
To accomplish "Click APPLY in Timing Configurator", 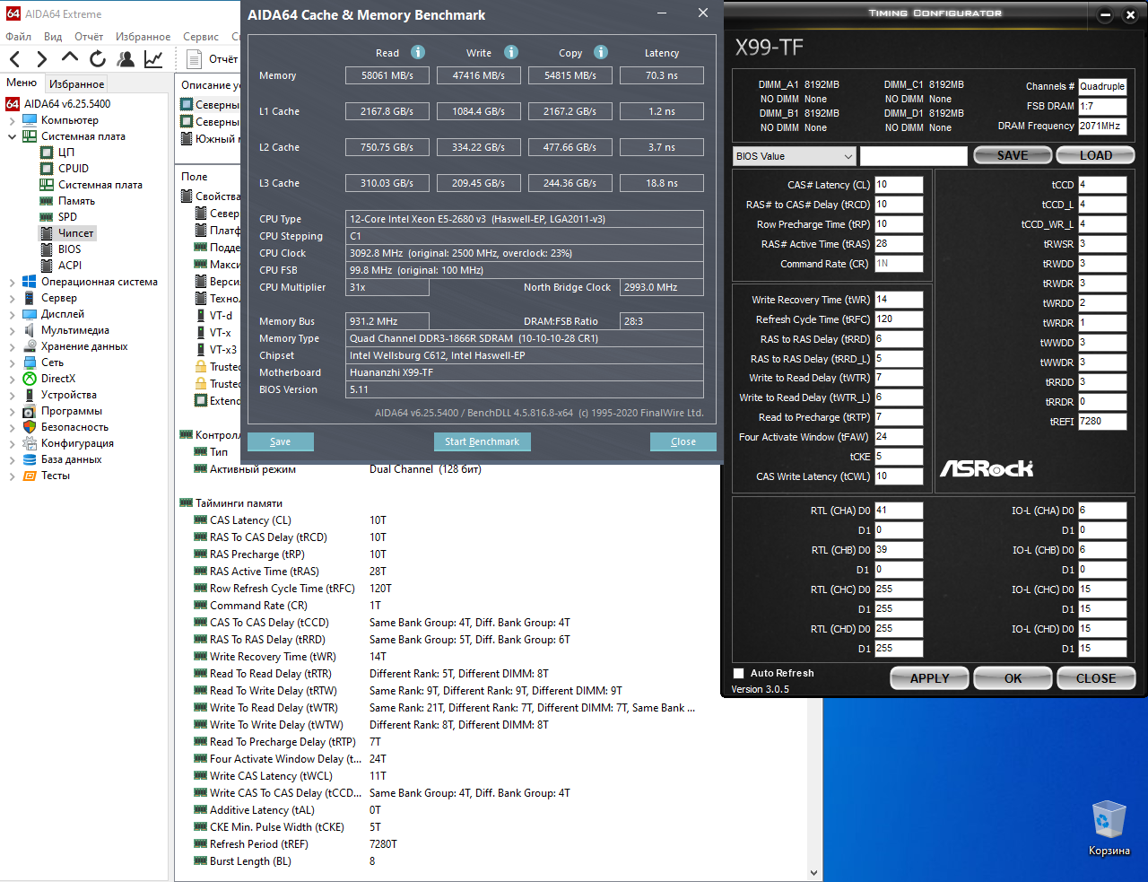I will 929,678.
